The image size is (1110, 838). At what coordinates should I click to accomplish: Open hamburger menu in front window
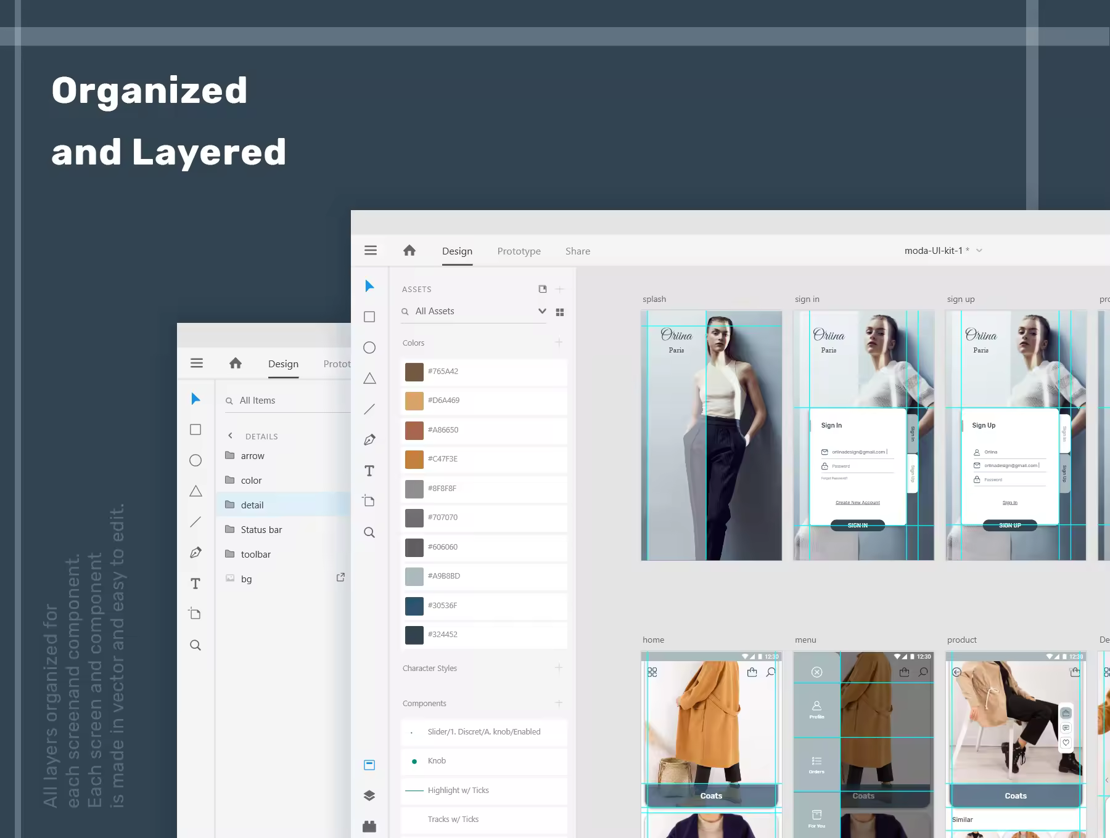[371, 250]
